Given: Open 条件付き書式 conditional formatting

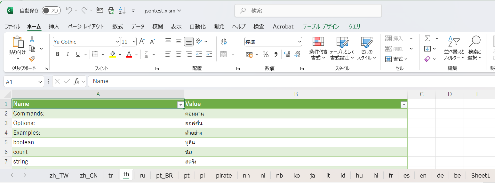Looking at the screenshot, I should coord(318,48).
